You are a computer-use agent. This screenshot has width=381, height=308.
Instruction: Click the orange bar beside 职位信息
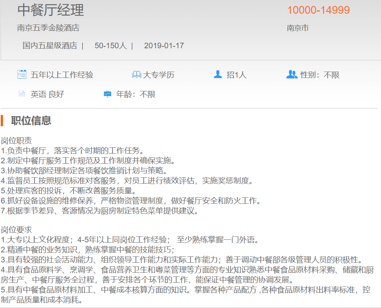(x=2, y=121)
